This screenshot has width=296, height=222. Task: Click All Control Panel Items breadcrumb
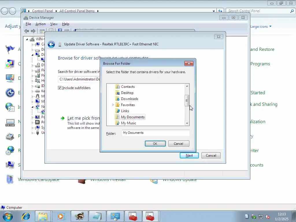pos(77,11)
